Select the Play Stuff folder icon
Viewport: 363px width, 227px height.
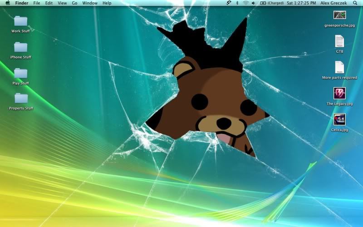(x=20, y=73)
